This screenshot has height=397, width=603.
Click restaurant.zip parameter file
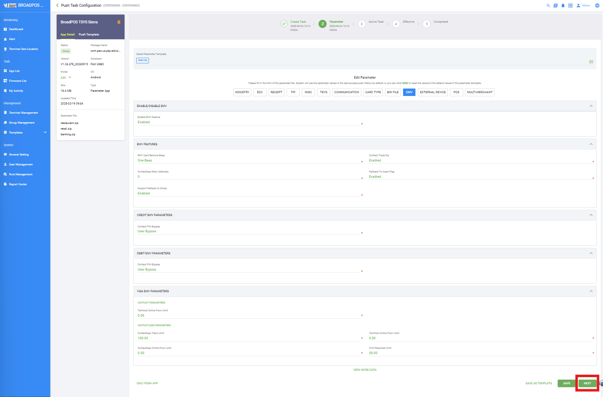69,123
